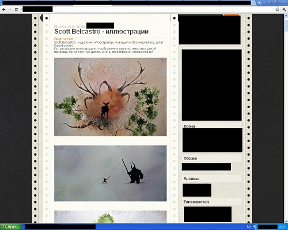The image size is (288, 230).
Task: Click the browser forward arrow
Action: 10,9
